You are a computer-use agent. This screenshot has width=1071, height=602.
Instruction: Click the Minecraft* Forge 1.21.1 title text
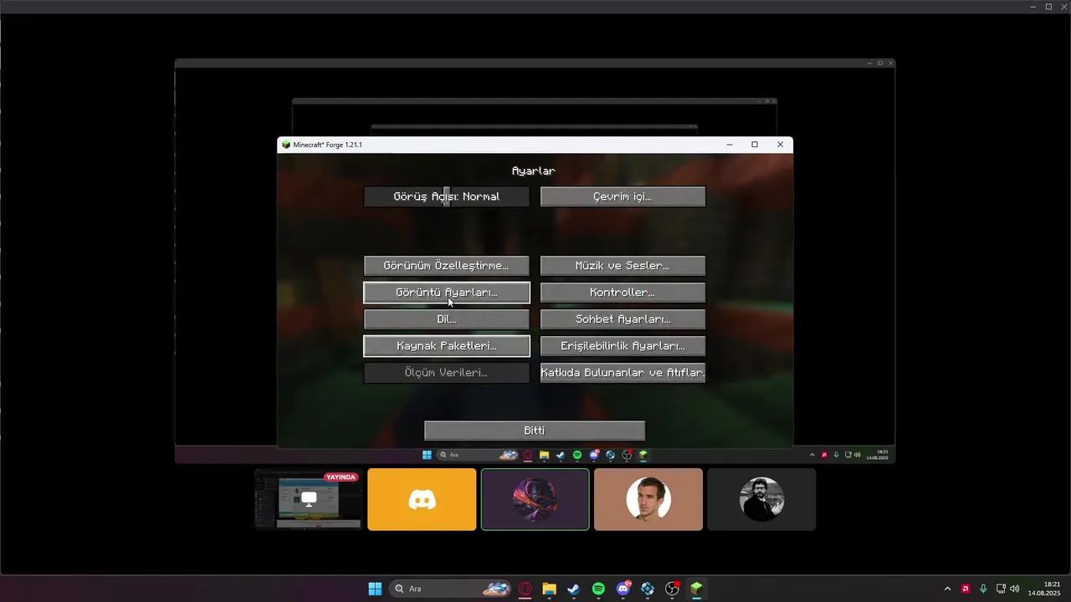coord(327,145)
